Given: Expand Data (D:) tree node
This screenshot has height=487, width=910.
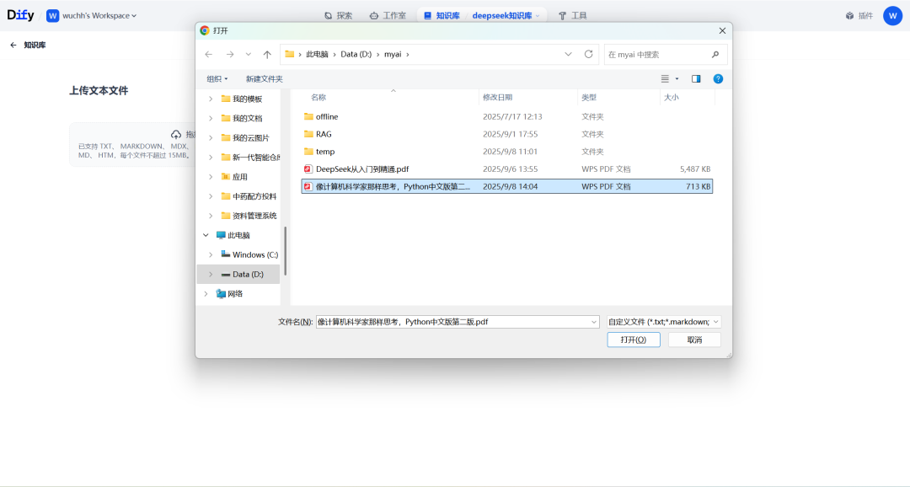Looking at the screenshot, I should pos(211,274).
